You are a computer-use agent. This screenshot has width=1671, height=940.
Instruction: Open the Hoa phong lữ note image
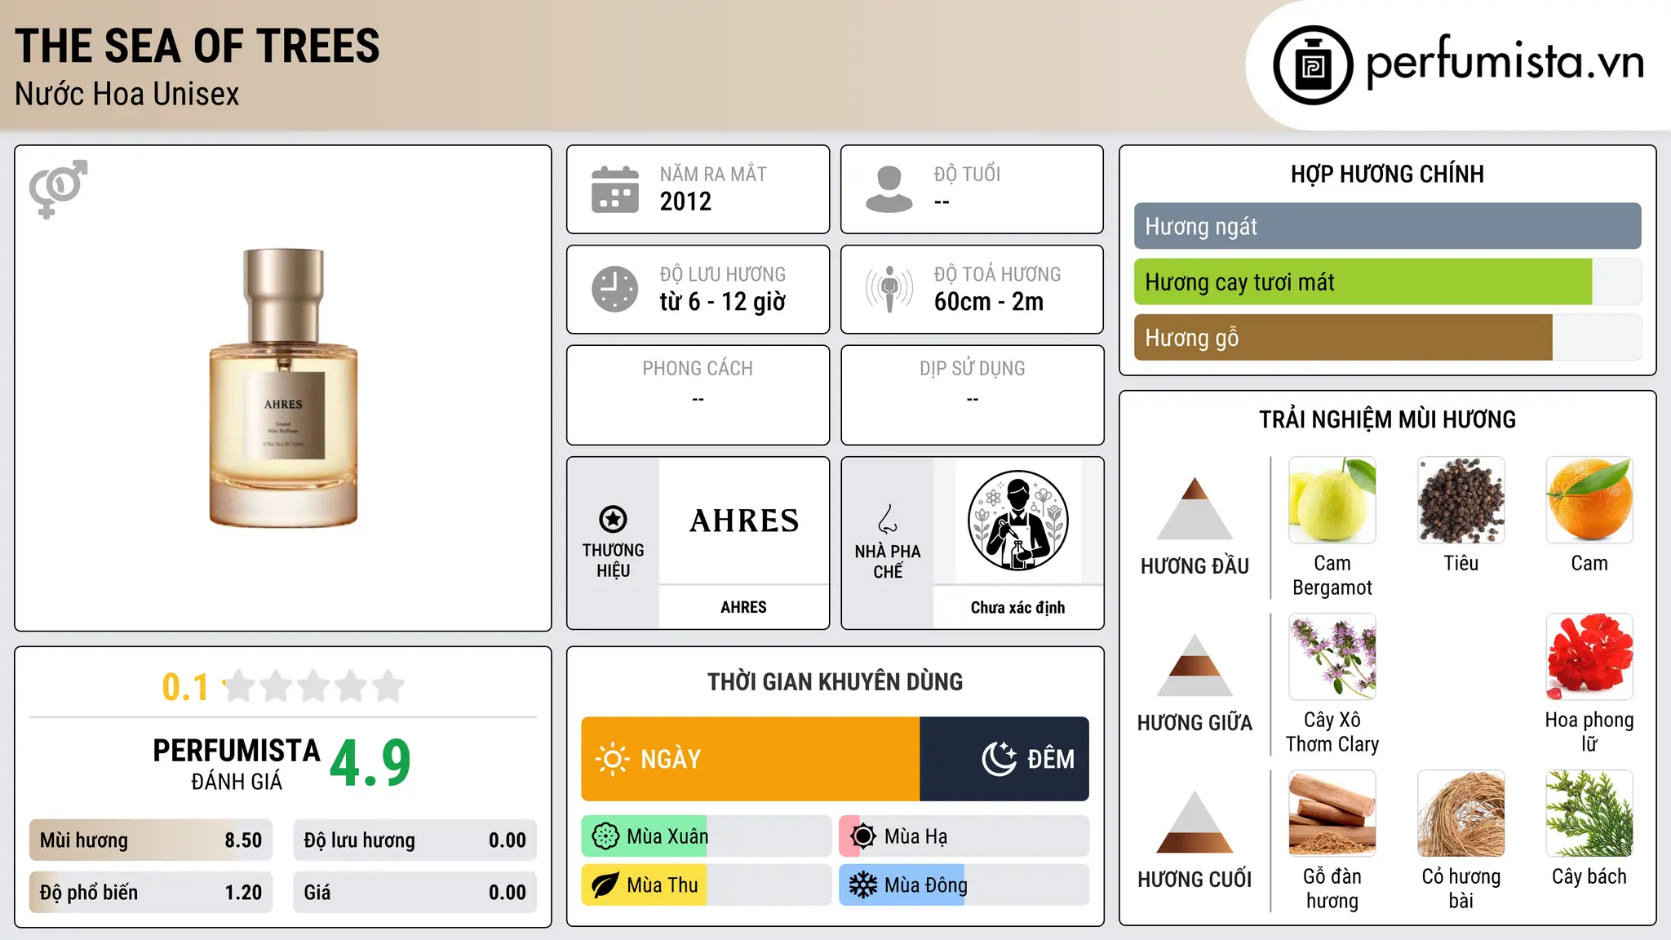[1589, 657]
